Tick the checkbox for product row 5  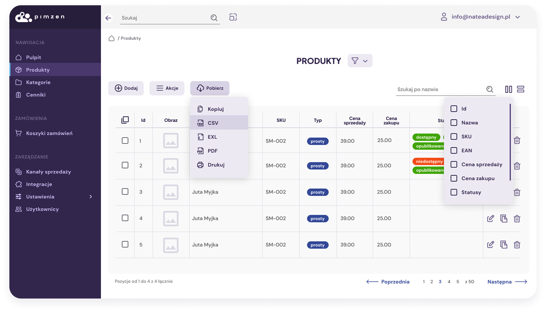pos(125,245)
